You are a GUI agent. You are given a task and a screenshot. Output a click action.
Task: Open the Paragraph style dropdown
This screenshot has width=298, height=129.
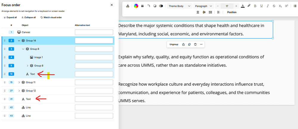pyautogui.click(x=203, y=6)
